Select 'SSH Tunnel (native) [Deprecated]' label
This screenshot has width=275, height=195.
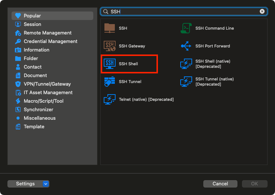click(x=214, y=82)
